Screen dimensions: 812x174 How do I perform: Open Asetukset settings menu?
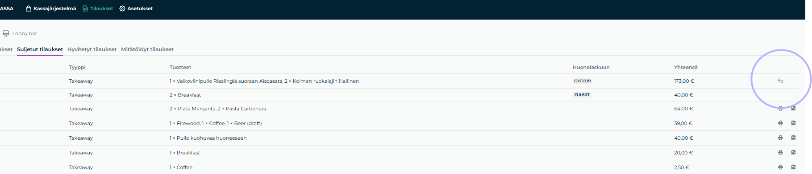click(136, 8)
